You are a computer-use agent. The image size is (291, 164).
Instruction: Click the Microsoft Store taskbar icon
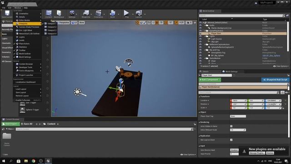click(x=19, y=161)
